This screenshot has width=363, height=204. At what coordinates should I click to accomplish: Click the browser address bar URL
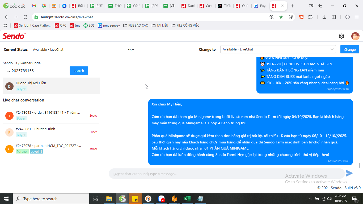[x=67, y=17]
